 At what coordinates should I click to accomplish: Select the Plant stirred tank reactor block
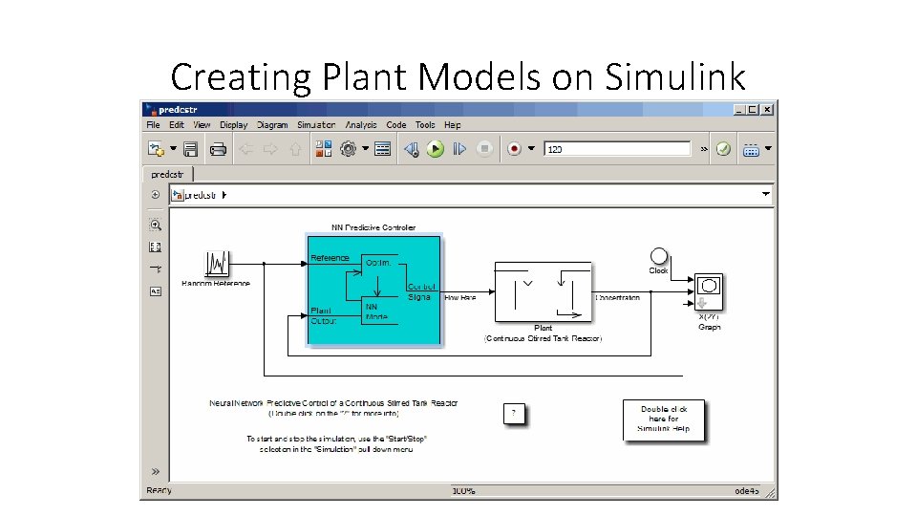[x=544, y=292]
